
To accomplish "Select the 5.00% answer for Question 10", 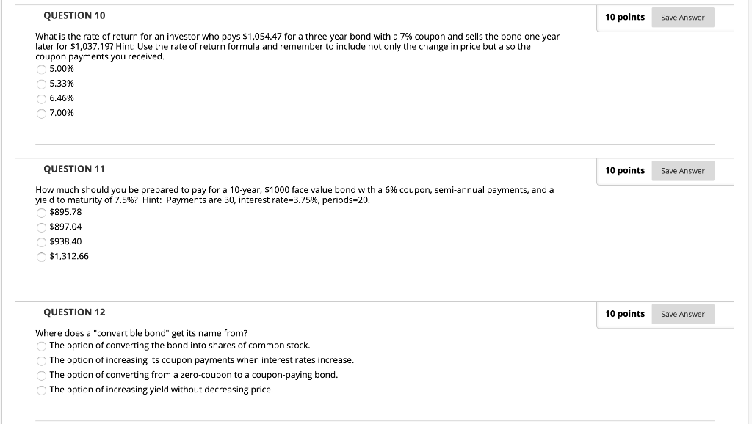I will tap(41, 68).
